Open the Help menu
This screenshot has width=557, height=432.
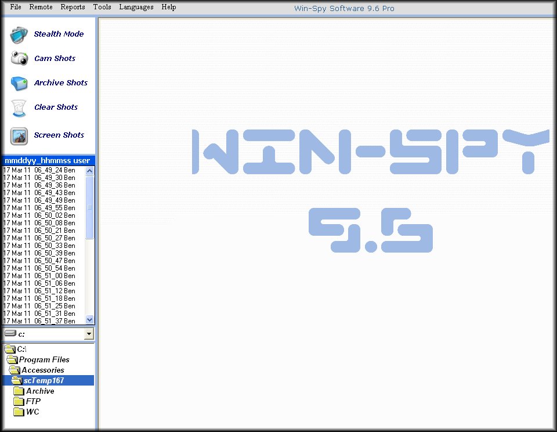(169, 7)
